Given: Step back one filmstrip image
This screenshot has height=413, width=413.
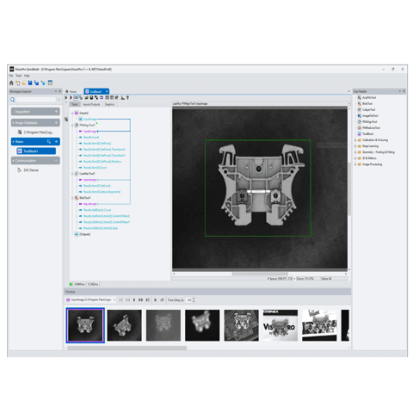Looking at the screenshot, I should pyautogui.click(x=128, y=299).
